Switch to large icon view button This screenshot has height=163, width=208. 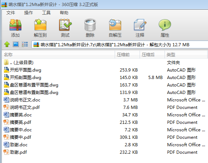click(16, 44)
